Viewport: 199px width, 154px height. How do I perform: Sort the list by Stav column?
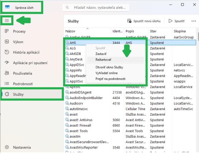click(153, 31)
